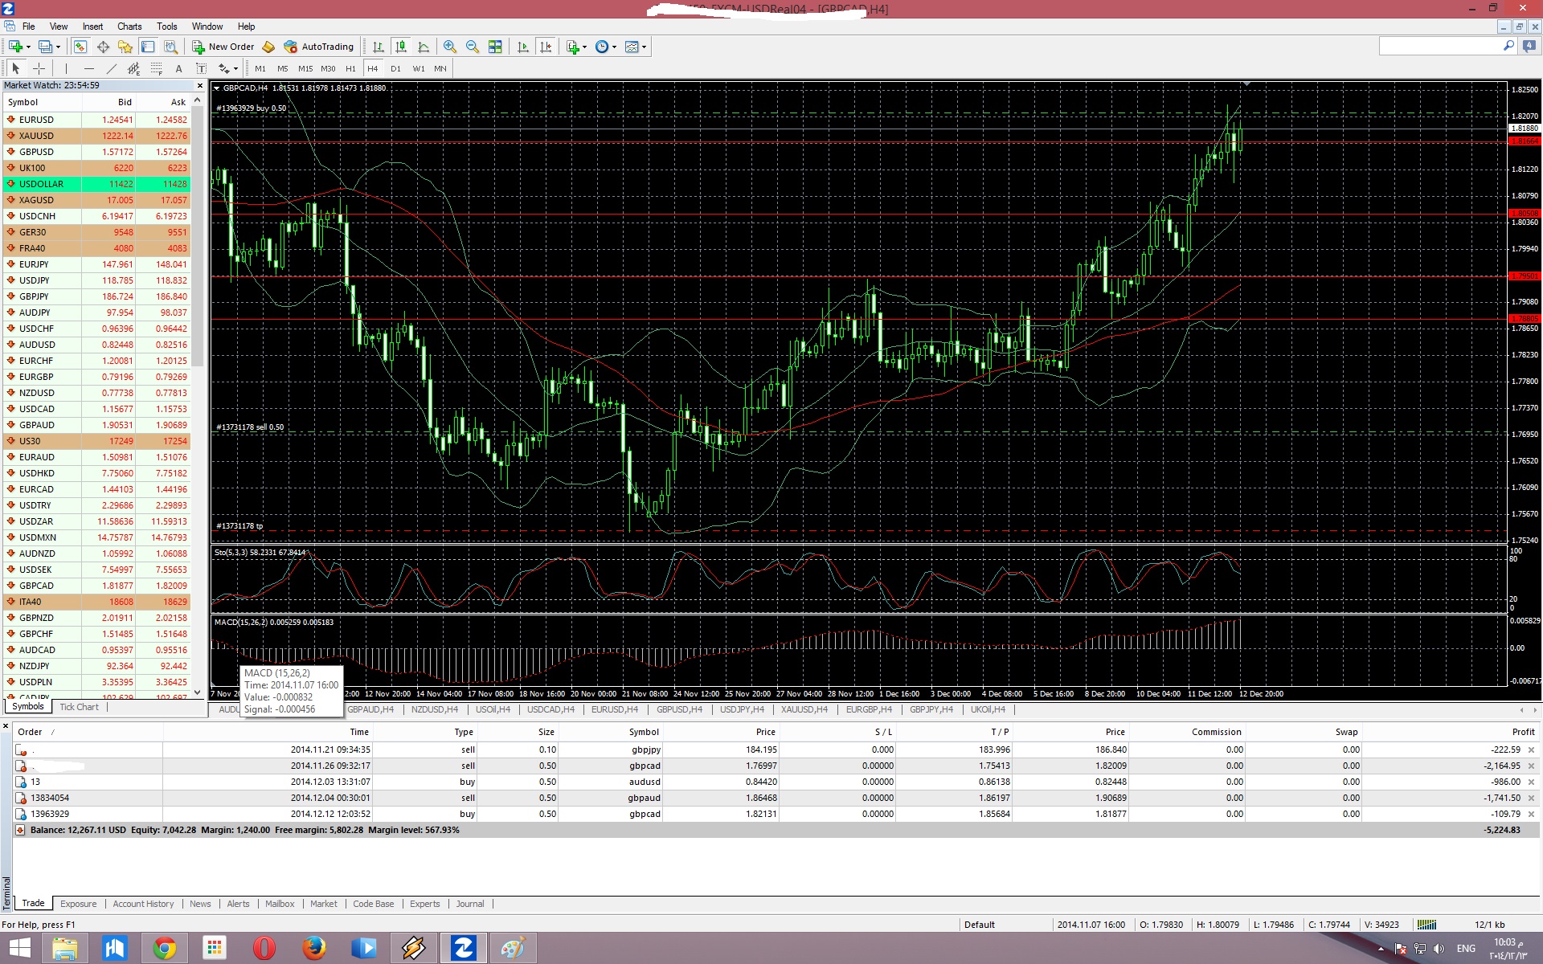
Task: Select the Fibonacci Retracement tool
Action: [x=156, y=68]
